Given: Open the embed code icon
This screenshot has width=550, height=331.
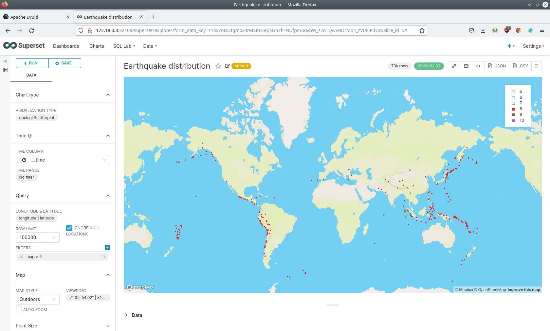Looking at the screenshot, I should coord(478,66).
